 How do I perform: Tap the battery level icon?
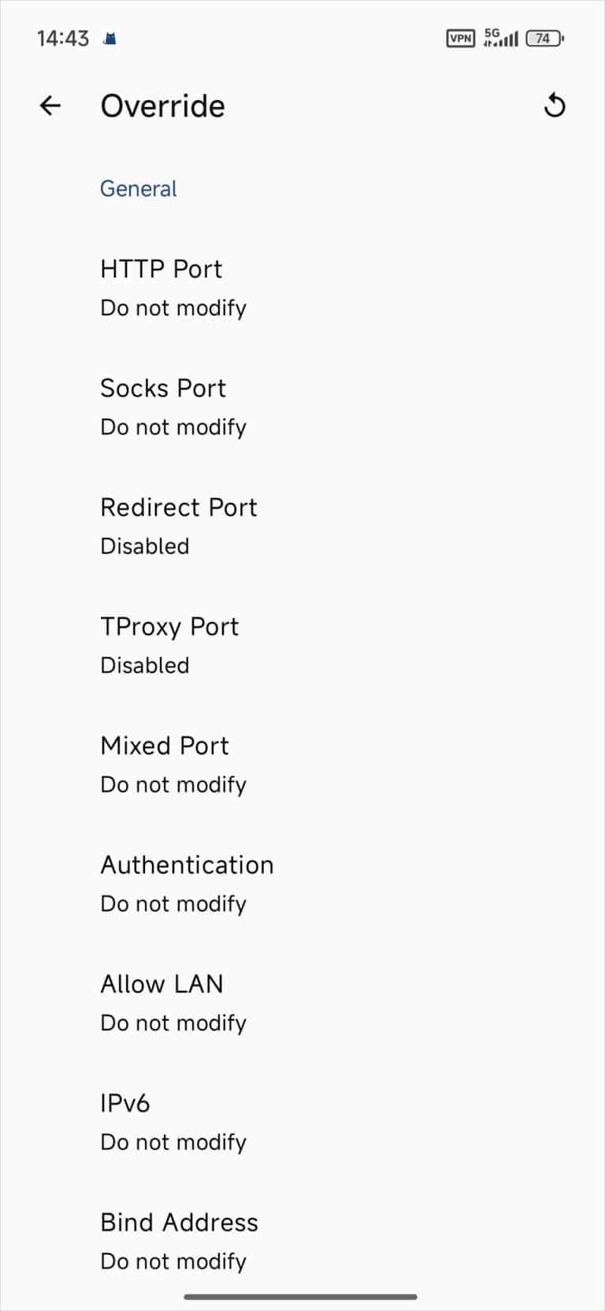pos(544,38)
